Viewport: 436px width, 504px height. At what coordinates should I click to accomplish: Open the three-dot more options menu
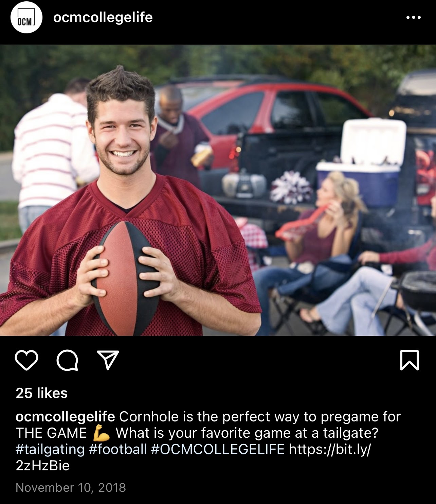(414, 17)
